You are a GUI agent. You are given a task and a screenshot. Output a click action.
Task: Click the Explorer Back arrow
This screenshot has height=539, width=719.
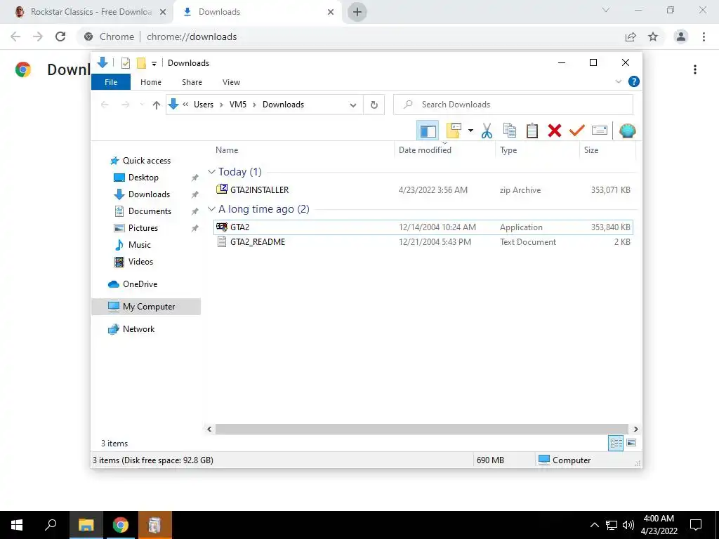coord(105,105)
